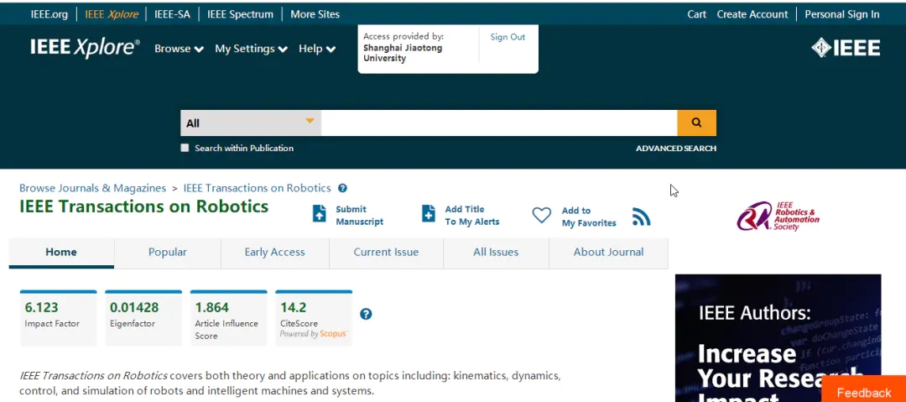Open the All Issues tab
This screenshot has width=906, height=402.
click(496, 252)
